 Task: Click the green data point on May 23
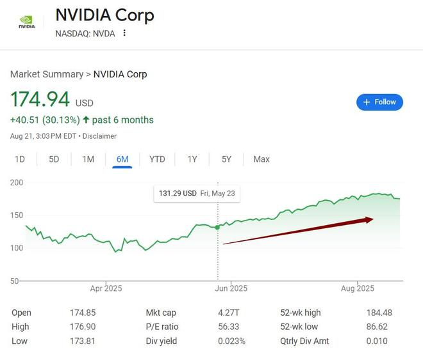(217, 228)
